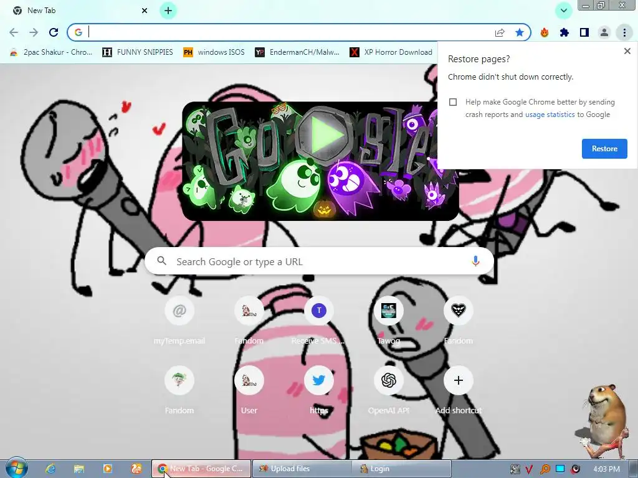Open Windows Explorer folder in taskbar
Viewport: 638px width, 478px height.
coord(79,469)
